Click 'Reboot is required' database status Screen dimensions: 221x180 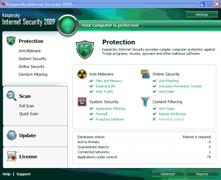(x=197, y=137)
